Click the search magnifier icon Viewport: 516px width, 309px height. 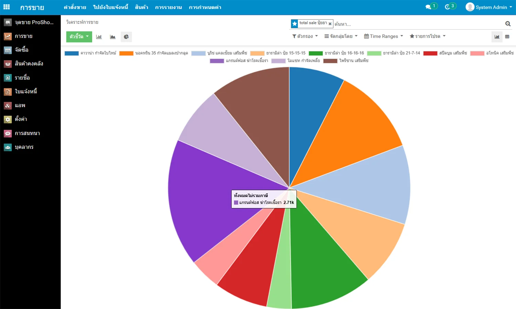508,24
